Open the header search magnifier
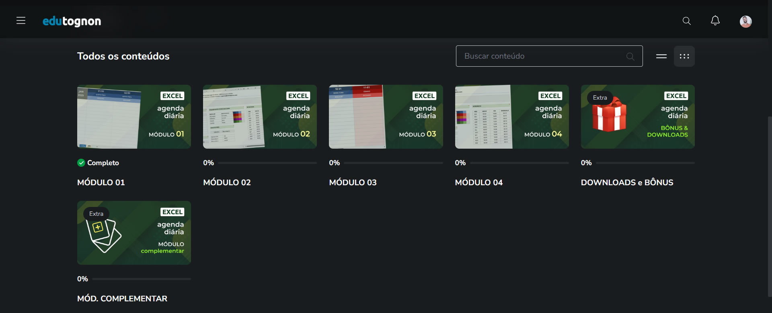The image size is (772, 313). click(x=687, y=21)
